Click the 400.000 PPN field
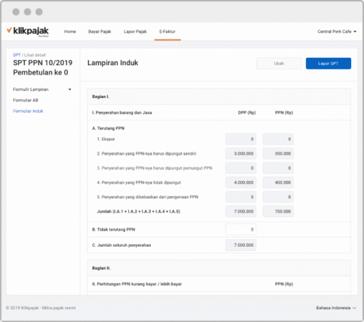 tap(278, 183)
